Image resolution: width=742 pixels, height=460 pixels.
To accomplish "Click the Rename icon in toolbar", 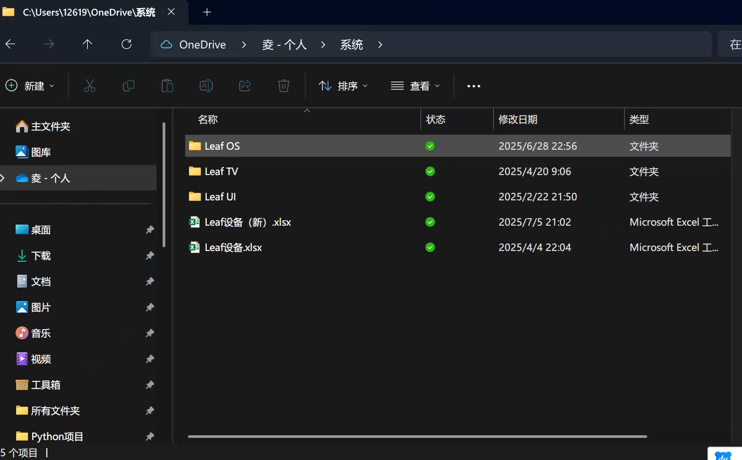I will 206,86.
